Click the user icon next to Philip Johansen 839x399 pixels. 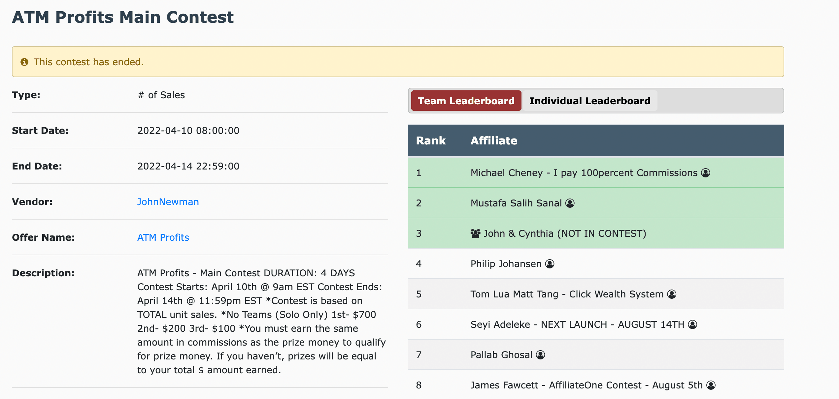point(550,264)
